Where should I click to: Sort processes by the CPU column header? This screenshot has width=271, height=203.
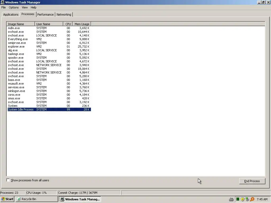tap(68, 24)
